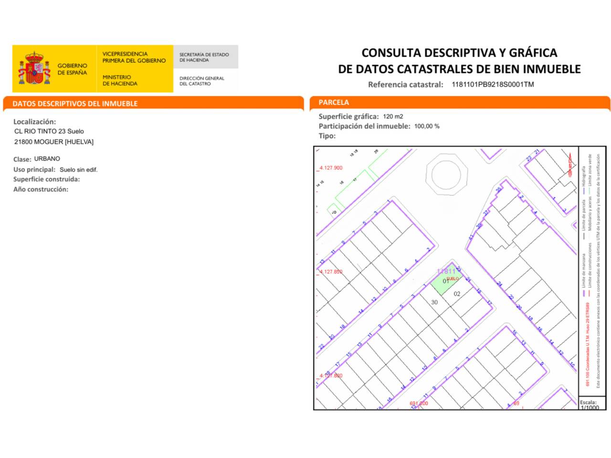Image resolution: width=611 pixels, height=458 pixels.
Task: Click the 691.000 coordinate label at map bottom
Action: (x=419, y=404)
